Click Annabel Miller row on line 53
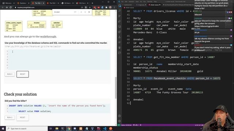The width and height of the screenshot is (234, 131). point(168,71)
